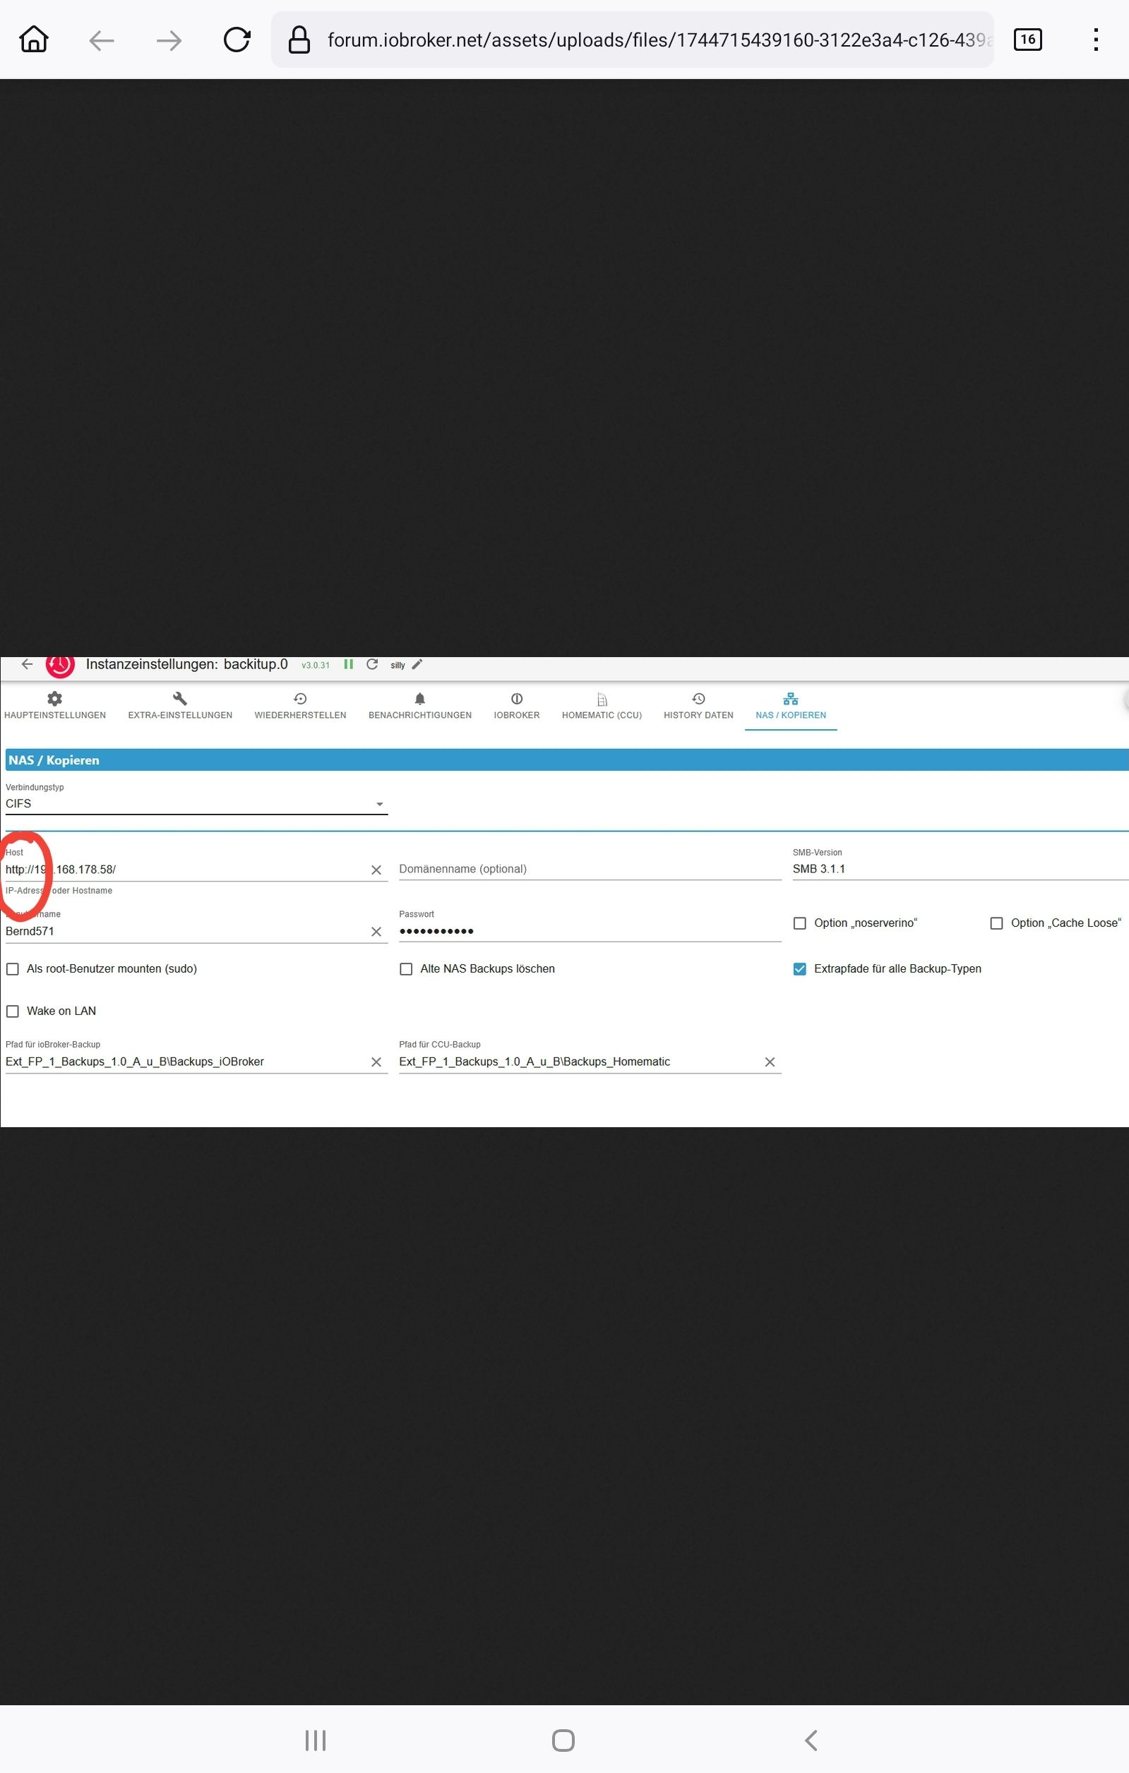Restart instance with the circular arrow icon
Image resolution: width=1129 pixels, height=1773 pixels.
point(373,664)
